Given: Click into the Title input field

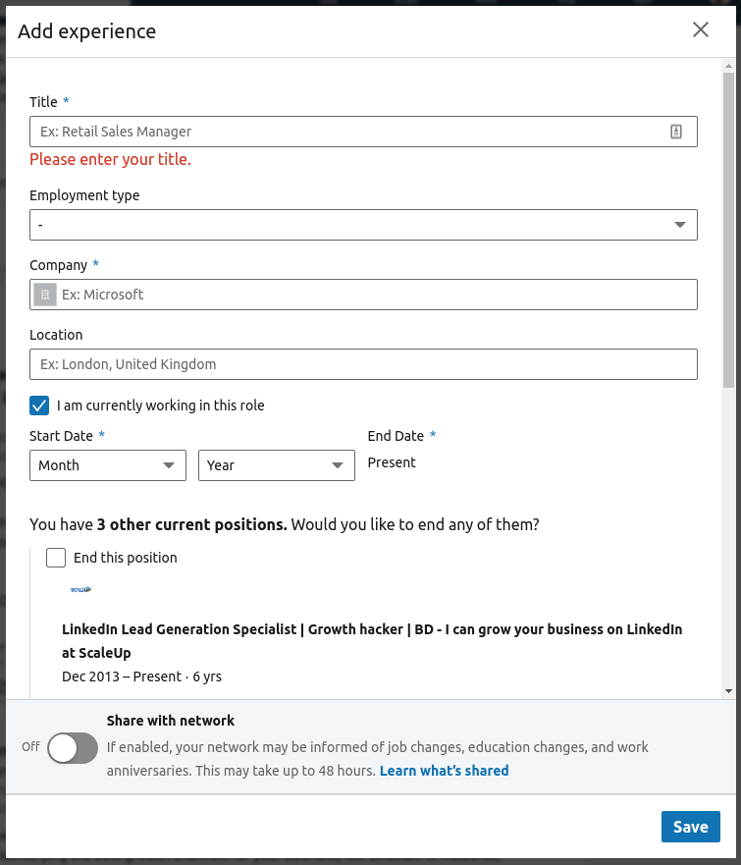Looking at the screenshot, I should tap(348, 132).
